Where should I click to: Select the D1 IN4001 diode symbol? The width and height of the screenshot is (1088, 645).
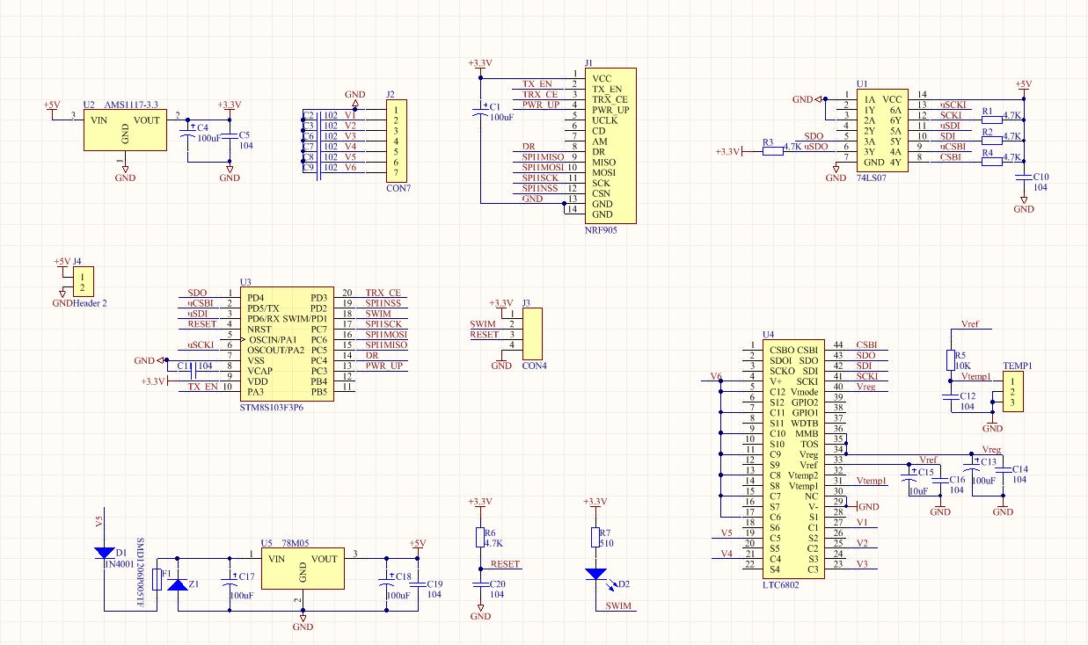(x=104, y=554)
